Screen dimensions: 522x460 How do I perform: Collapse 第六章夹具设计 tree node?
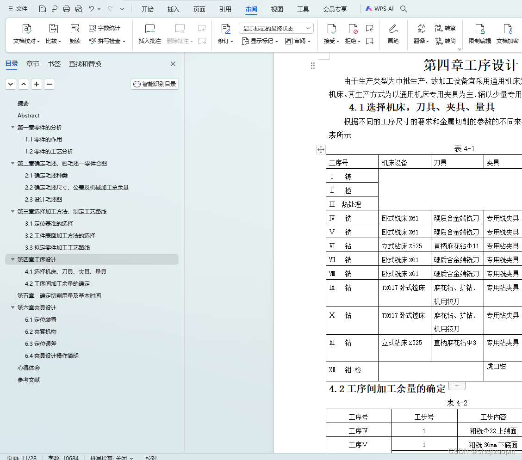pos(12,307)
